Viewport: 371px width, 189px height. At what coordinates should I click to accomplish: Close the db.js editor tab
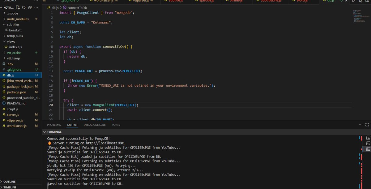(347, 1)
